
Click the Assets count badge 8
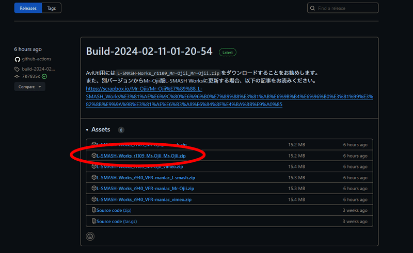(121, 130)
